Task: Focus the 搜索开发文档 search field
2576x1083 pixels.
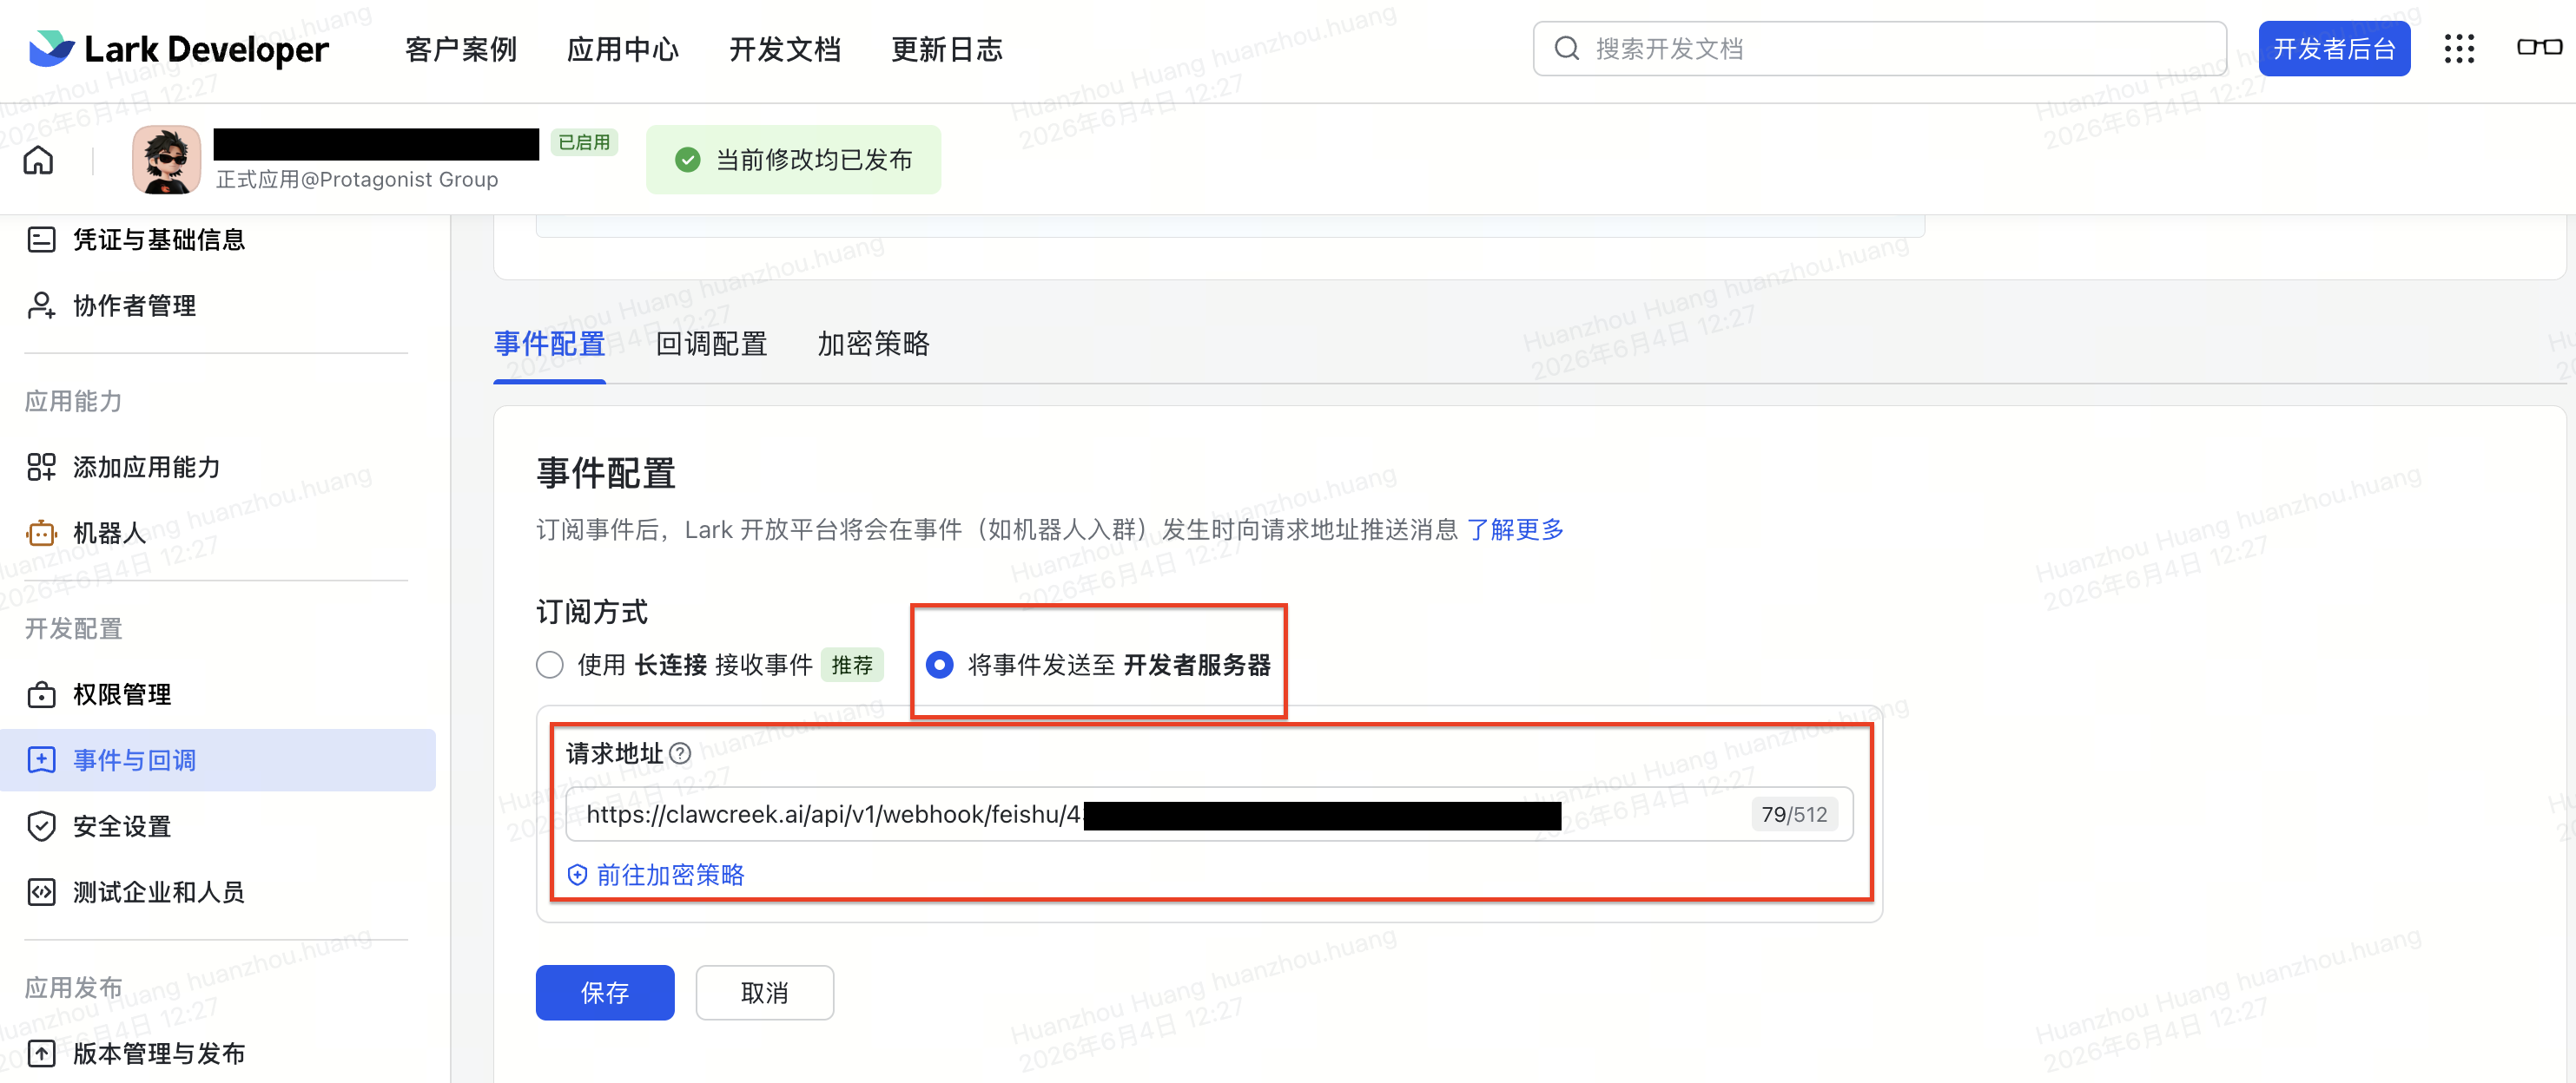Action: (1880, 49)
